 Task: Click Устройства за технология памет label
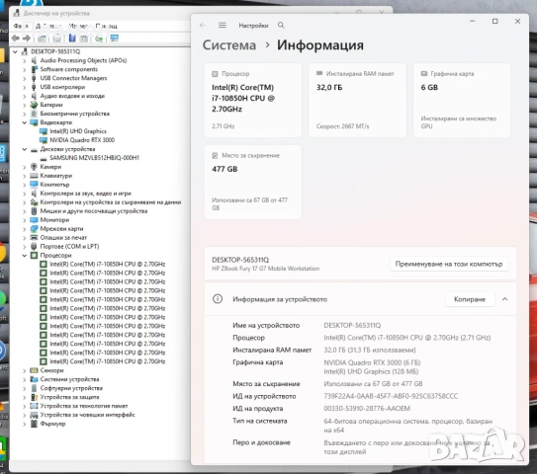[x=84, y=406]
